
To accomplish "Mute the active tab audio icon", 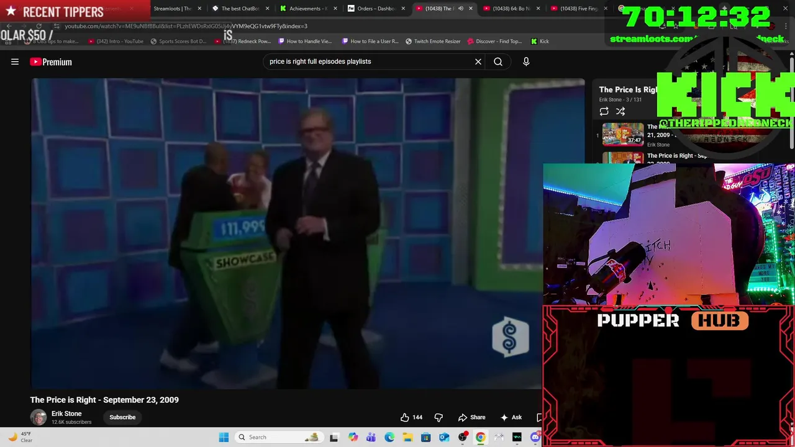I will pos(460,9).
